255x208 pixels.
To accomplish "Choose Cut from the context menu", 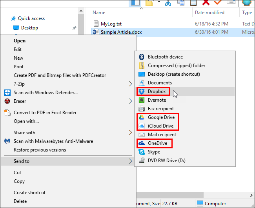I will [x=18, y=173].
